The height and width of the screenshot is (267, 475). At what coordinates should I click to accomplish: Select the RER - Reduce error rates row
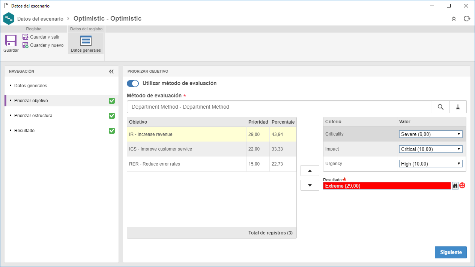pos(212,164)
